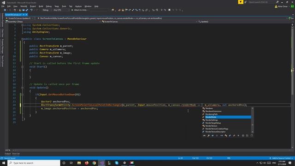Click Add to Source Control in status bar

(x=281, y=158)
